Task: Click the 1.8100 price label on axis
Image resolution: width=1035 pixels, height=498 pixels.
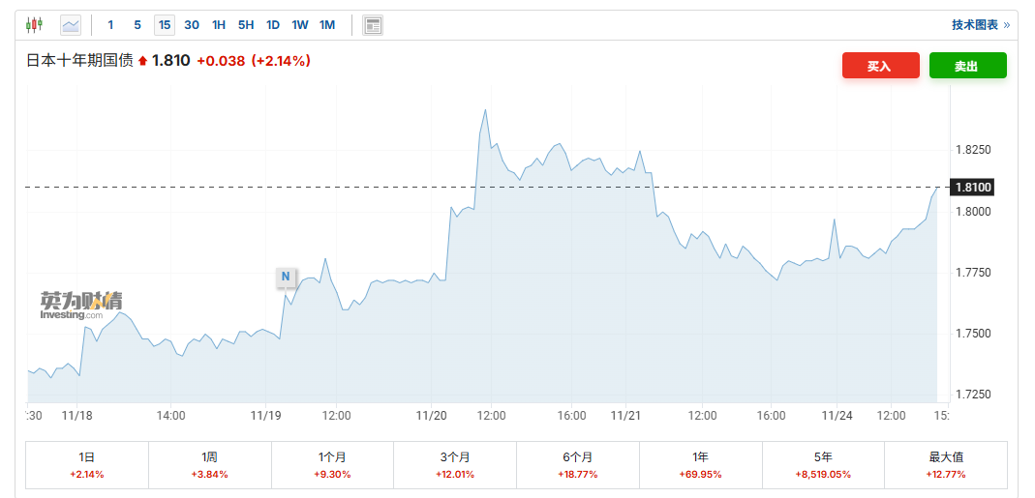Action: tap(973, 187)
